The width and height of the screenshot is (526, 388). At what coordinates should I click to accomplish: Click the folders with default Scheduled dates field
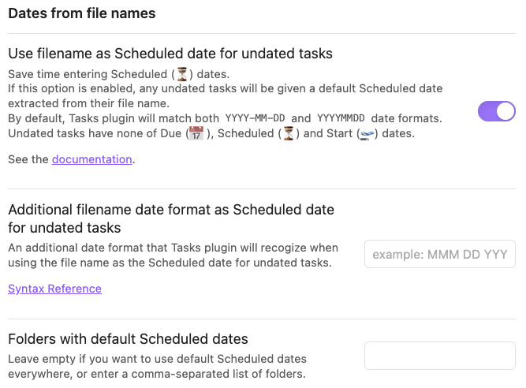[439, 356]
